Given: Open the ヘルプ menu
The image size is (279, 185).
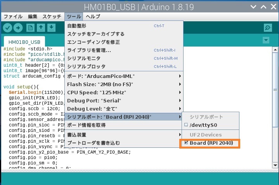Looking at the screenshot, I should click(x=93, y=17).
